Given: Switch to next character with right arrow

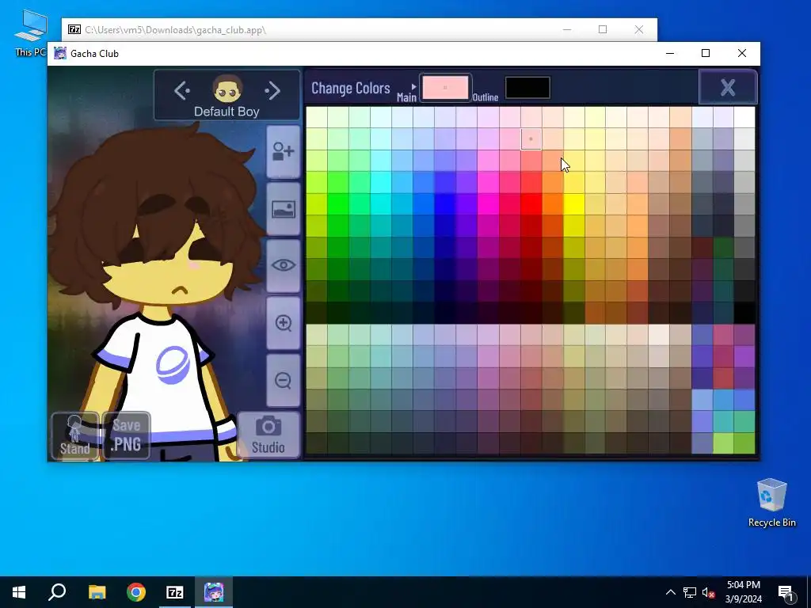Looking at the screenshot, I should [x=272, y=90].
